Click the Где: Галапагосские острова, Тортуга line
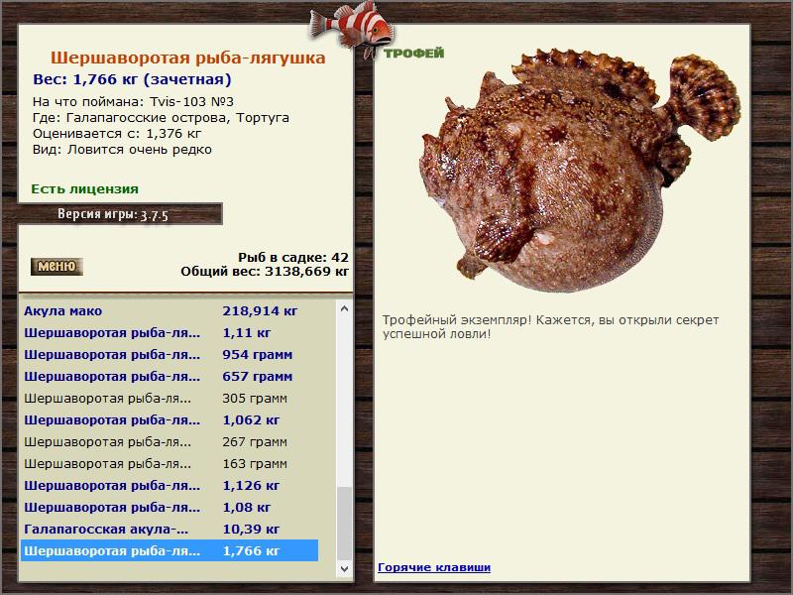Viewport: 793px width, 595px height. 161,118
